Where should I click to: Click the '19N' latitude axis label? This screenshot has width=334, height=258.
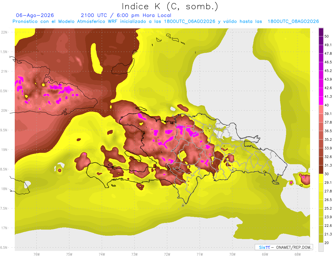(4, 150)
